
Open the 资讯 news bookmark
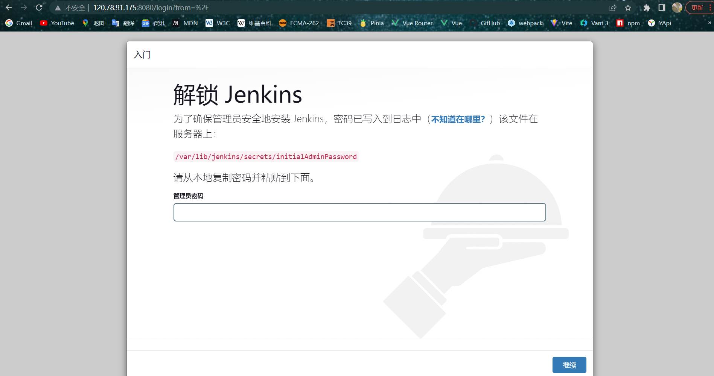[x=153, y=23]
